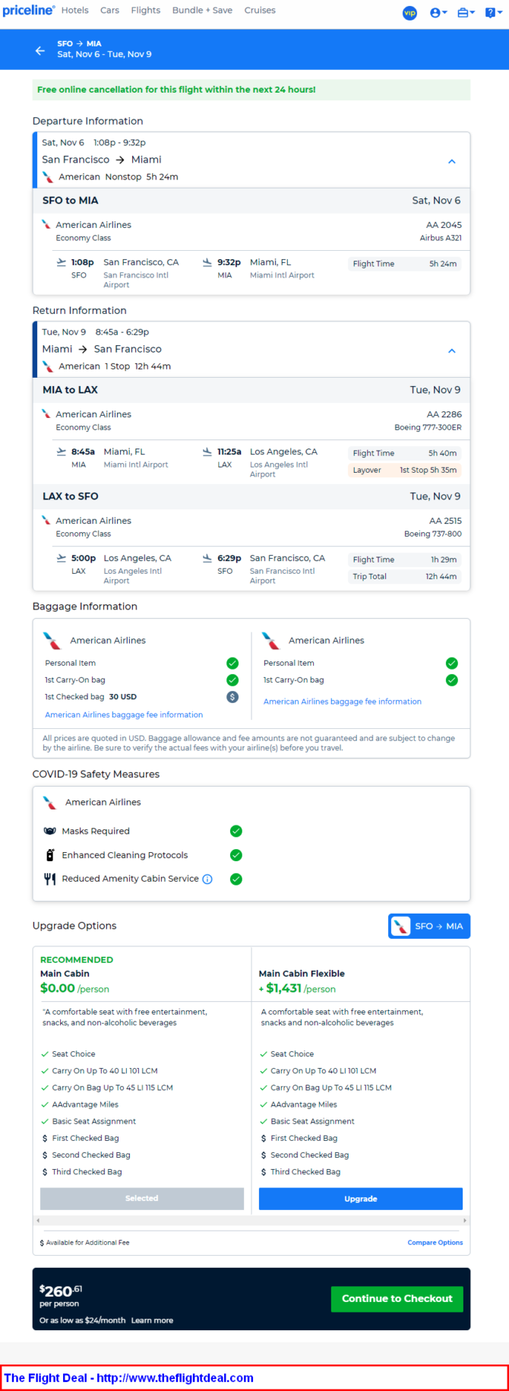Open Compare Options link
Screen dimensions: 509x1391
[x=435, y=1243]
